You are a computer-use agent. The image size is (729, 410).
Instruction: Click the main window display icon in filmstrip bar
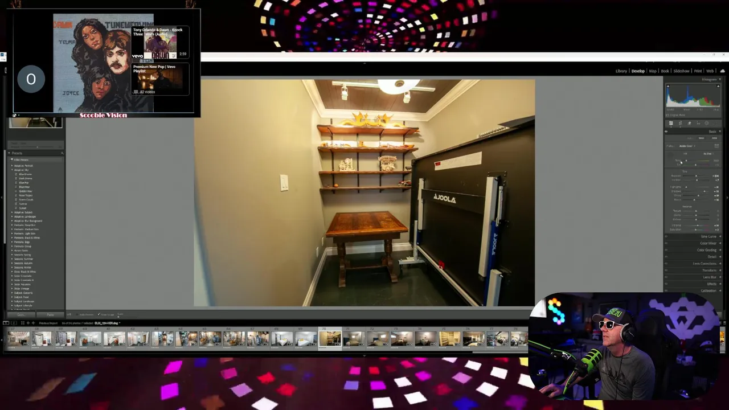[x=6, y=323]
